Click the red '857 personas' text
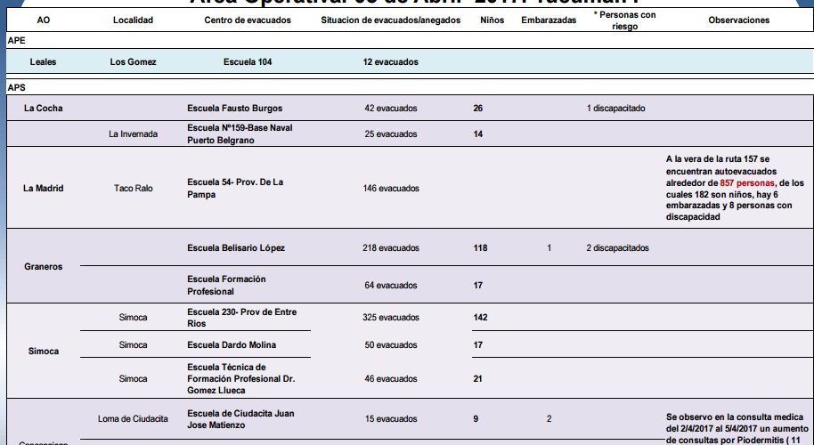Image resolution: width=814 pixels, height=445 pixels. tap(746, 183)
